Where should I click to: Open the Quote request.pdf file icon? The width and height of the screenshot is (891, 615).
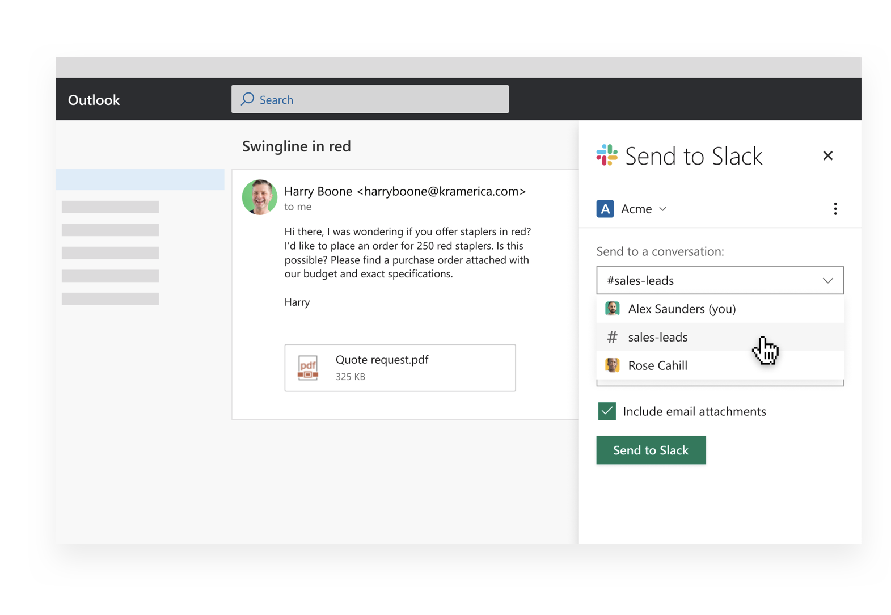308,368
